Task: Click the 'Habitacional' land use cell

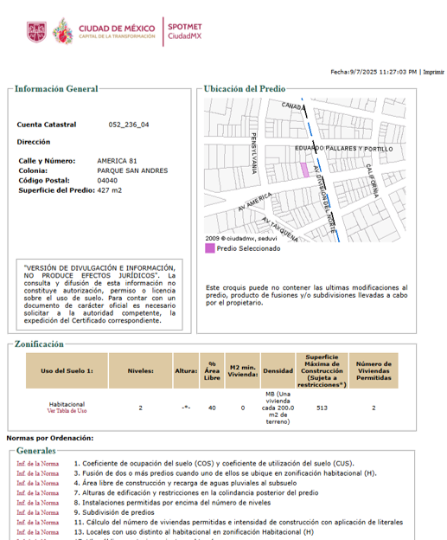Action: 67,404
